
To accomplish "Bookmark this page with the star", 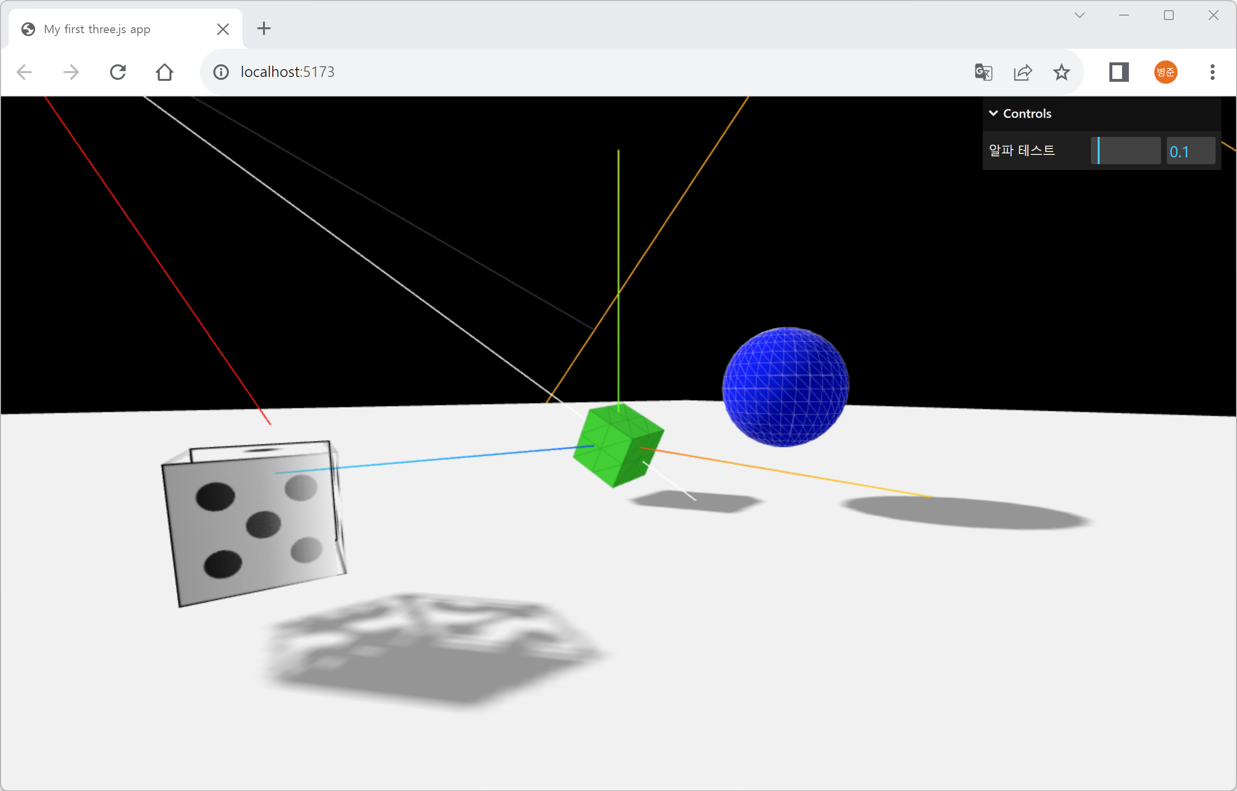I will point(1061,72).
